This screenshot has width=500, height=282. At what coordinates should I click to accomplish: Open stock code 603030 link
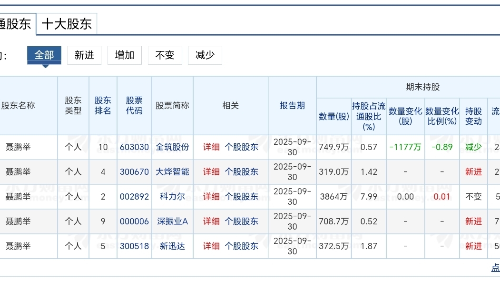point(134,147)
